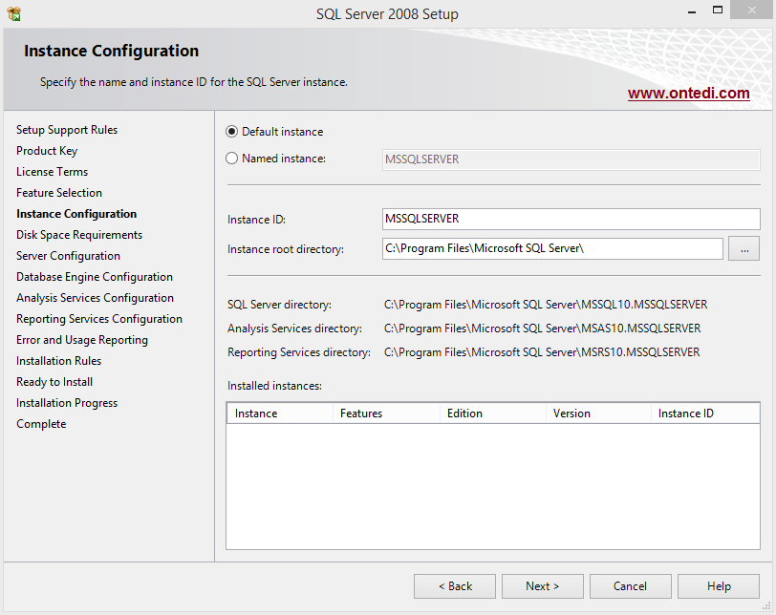Image resolution: width=776 pixels, height=615 pixels.
Task: Go to the Next setup step
Action: pos(543,586)
